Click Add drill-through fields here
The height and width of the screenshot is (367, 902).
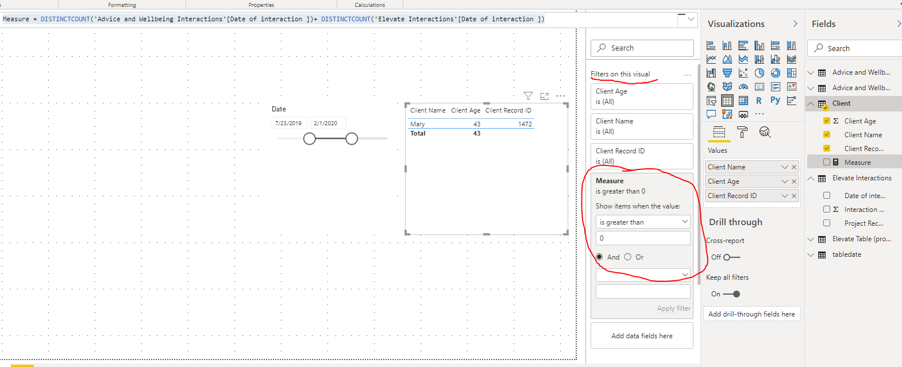[751, 314]
